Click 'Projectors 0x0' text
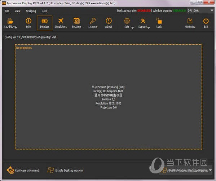This screenshot has width=216, height=181. (109, 107)
